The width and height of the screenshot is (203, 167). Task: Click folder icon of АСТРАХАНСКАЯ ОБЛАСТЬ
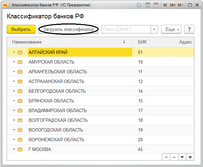(x=20, y=81)
